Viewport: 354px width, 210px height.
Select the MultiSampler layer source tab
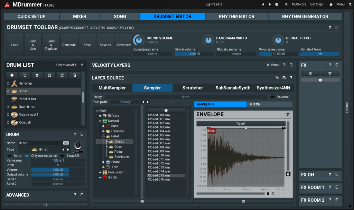(112, 88)
